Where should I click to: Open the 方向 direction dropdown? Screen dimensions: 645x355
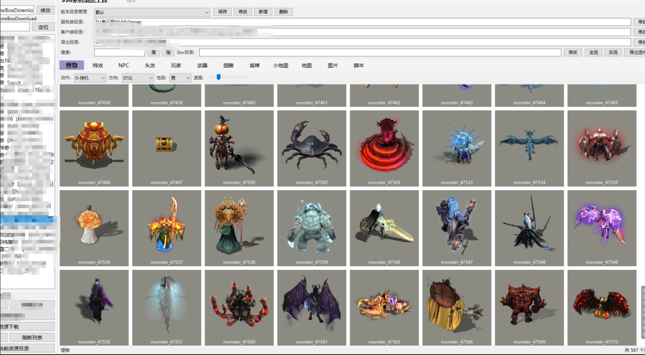coord(137,78)
